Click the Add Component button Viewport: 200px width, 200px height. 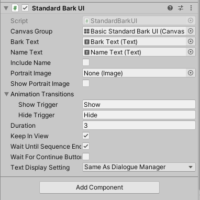[x=99, y=187]
